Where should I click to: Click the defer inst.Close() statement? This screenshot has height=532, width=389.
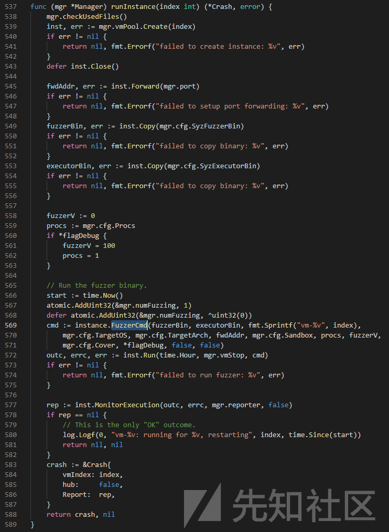(82, 66)
